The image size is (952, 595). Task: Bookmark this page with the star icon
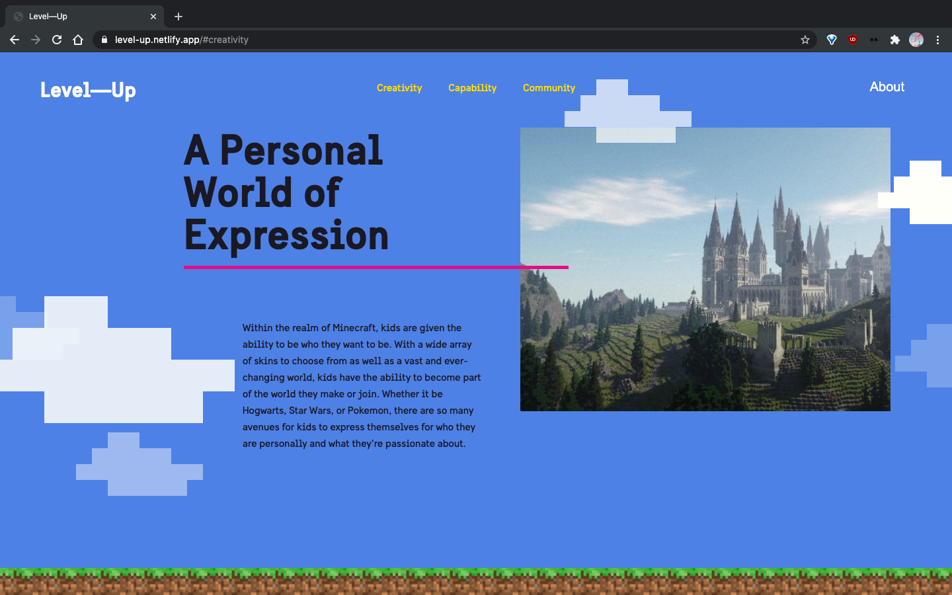805,40
